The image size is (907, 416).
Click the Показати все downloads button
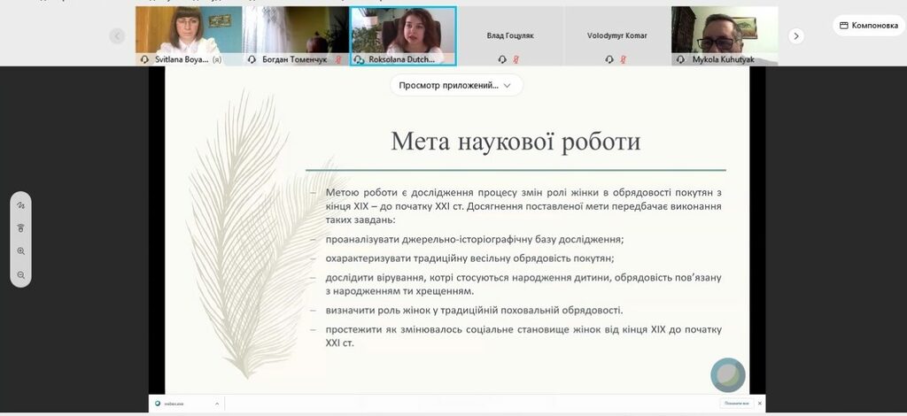click(737, 404)
